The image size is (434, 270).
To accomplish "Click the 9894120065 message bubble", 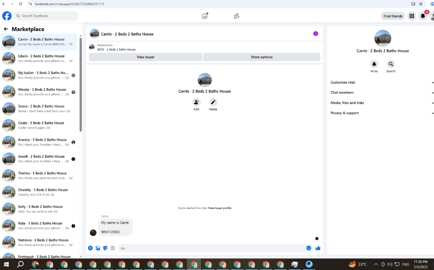I will click(115, 227).
